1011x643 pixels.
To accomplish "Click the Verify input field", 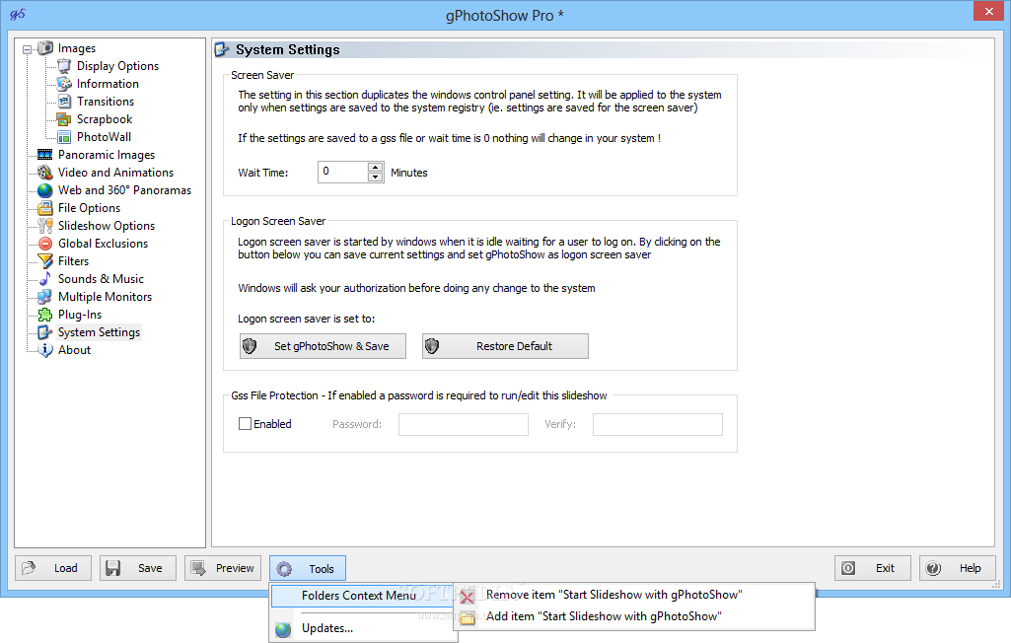I will tap(658, 424).
